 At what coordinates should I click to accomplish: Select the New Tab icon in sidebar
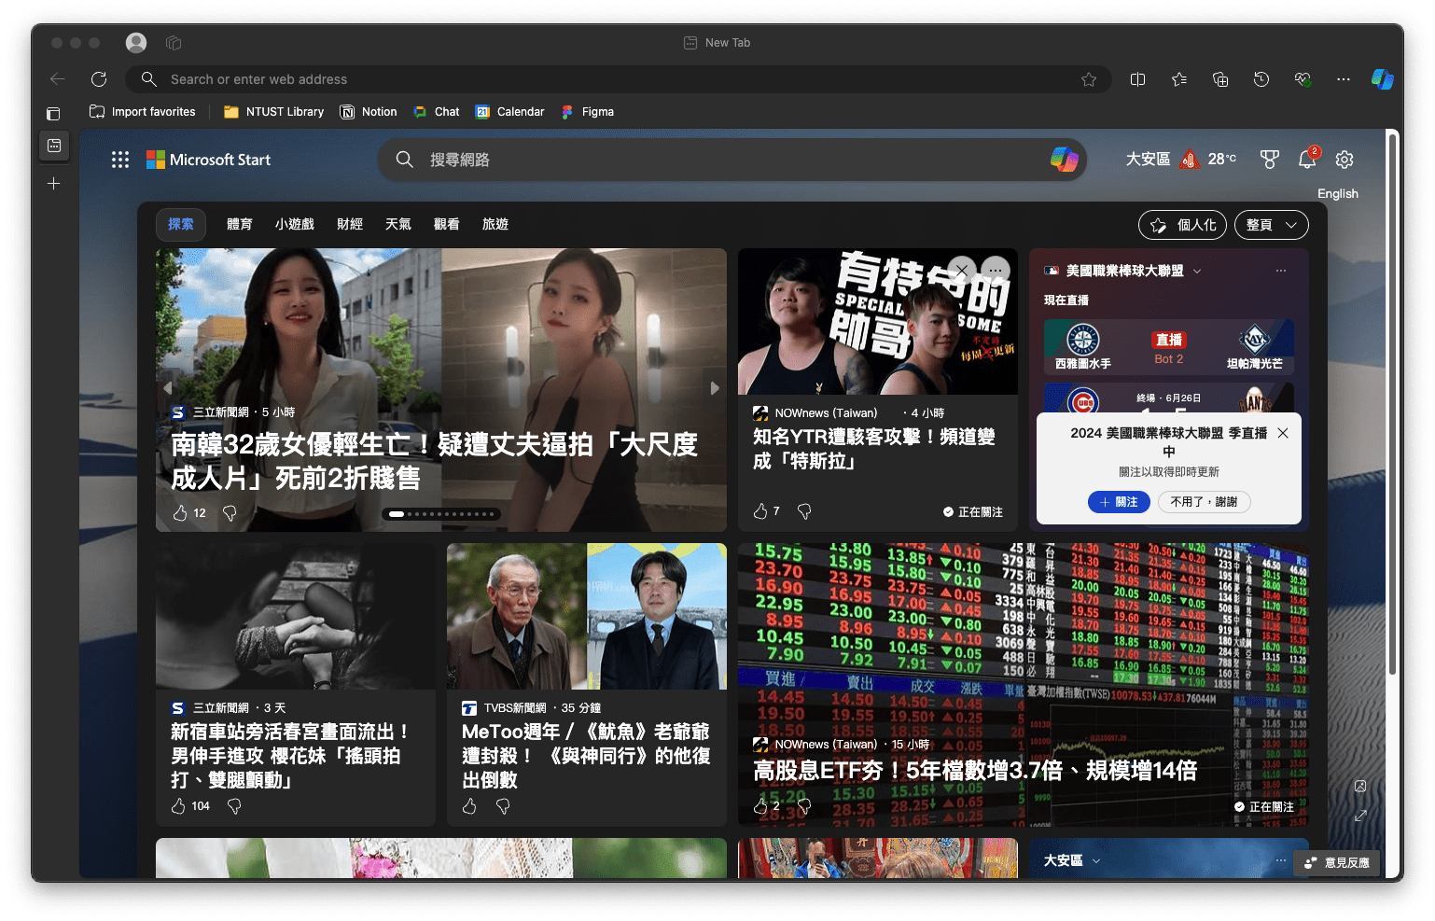[54, 146]
